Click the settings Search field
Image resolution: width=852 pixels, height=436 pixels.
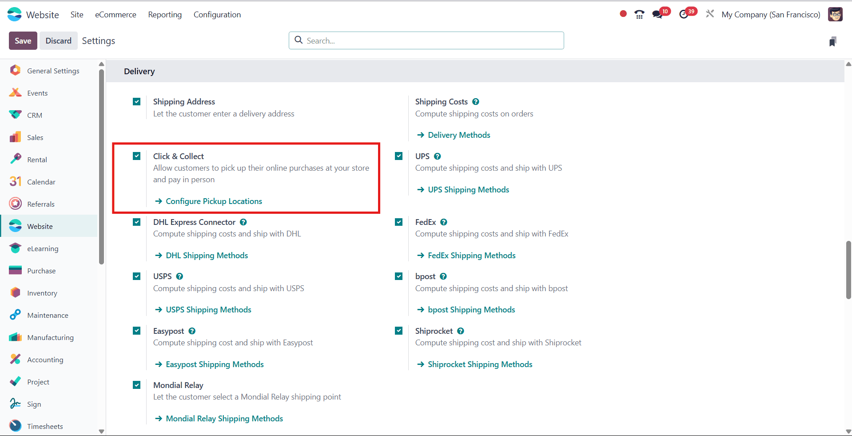coord(426,40)
